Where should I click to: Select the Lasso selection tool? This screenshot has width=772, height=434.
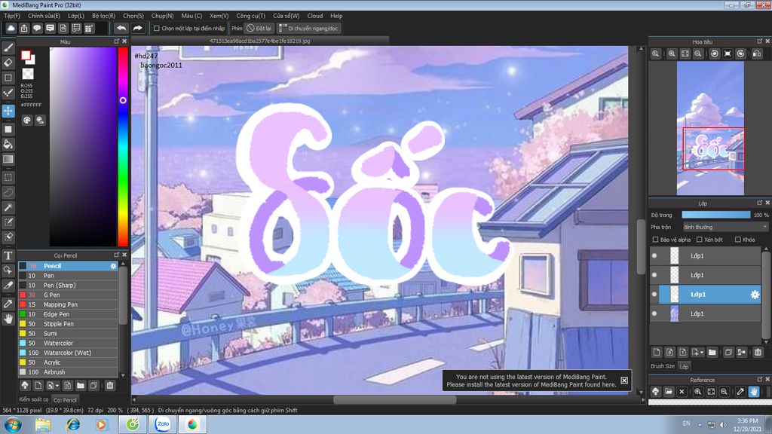click(x=8, y=192)
